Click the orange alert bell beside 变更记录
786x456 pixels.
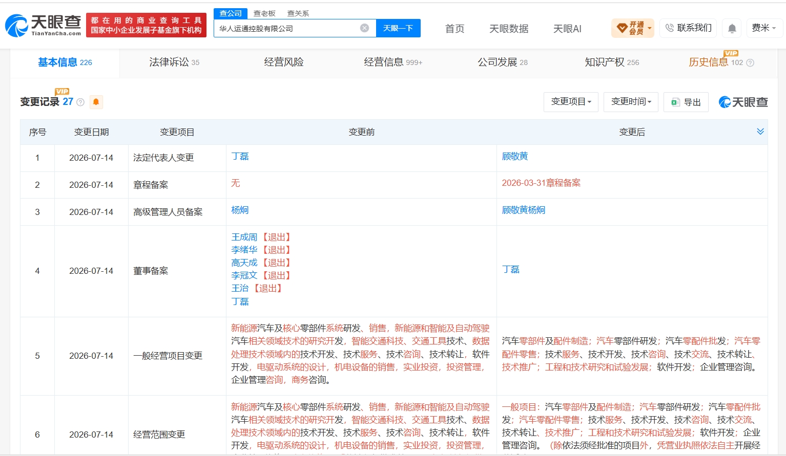tap(96, 102)
